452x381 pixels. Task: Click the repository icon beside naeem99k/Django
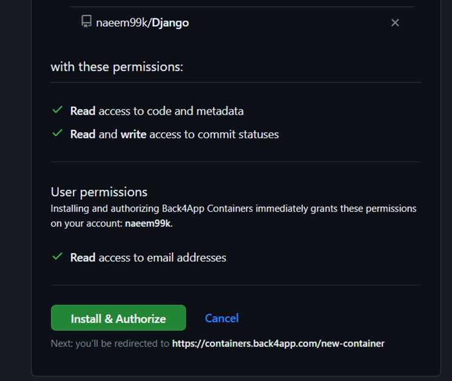[x=86, y=22]
